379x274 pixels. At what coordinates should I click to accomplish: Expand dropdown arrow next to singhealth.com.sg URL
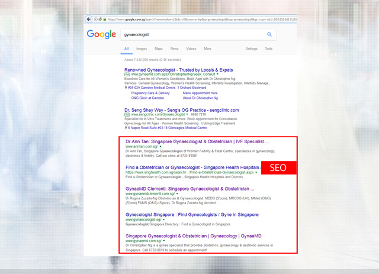point(256,172)
